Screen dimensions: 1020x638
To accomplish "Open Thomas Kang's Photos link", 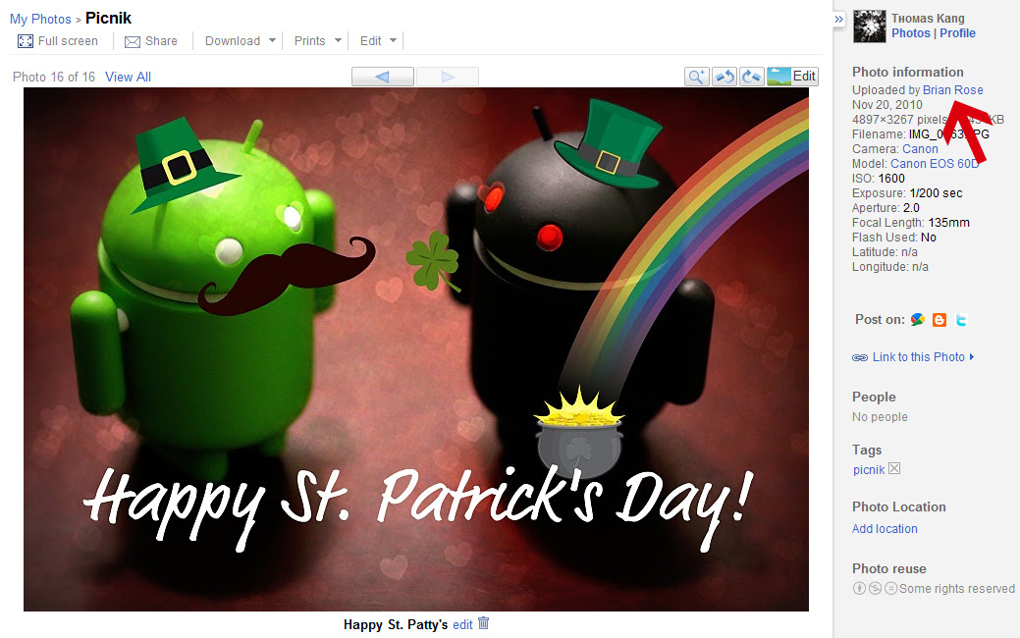I will click(911, 33).
